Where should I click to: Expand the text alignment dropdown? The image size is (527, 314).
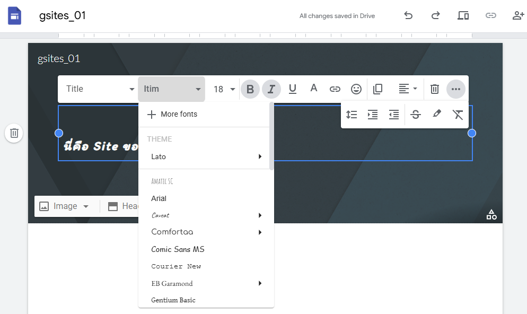408,89
